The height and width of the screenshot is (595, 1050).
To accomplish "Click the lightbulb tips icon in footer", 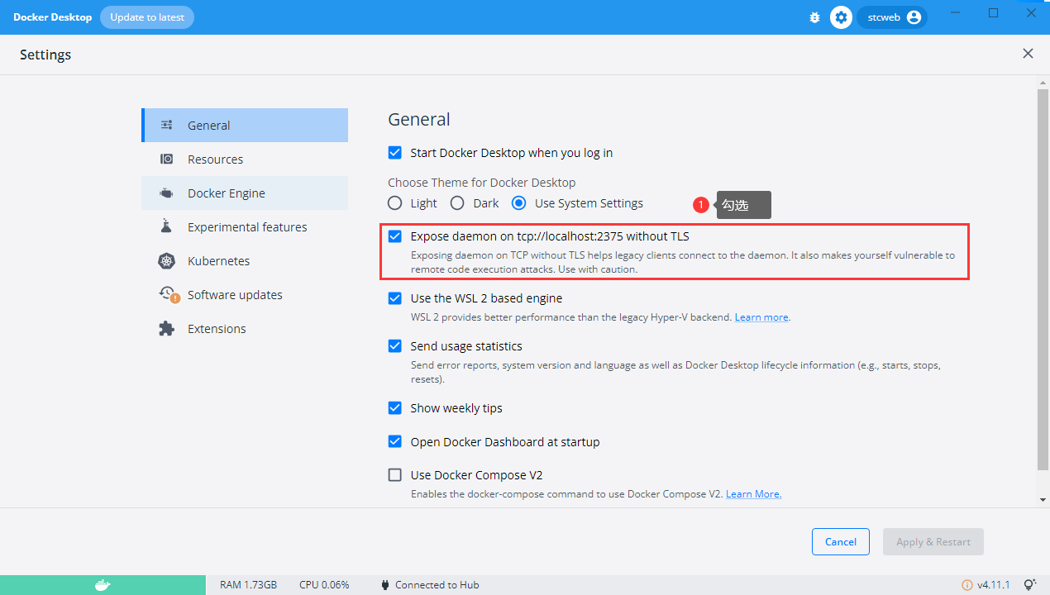I will [1030, 585].
